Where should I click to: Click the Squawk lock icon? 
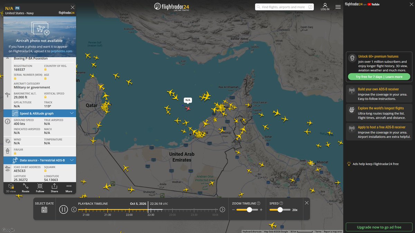pos(45,171)
